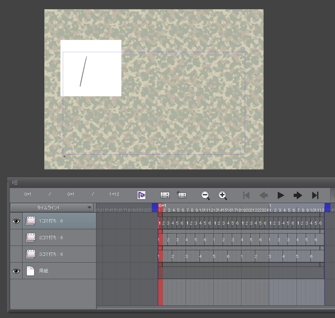Image resolution: width=335 pixels, height=318 pixels.
Task: Zoom in the timeline view
Action: (223, 195)
